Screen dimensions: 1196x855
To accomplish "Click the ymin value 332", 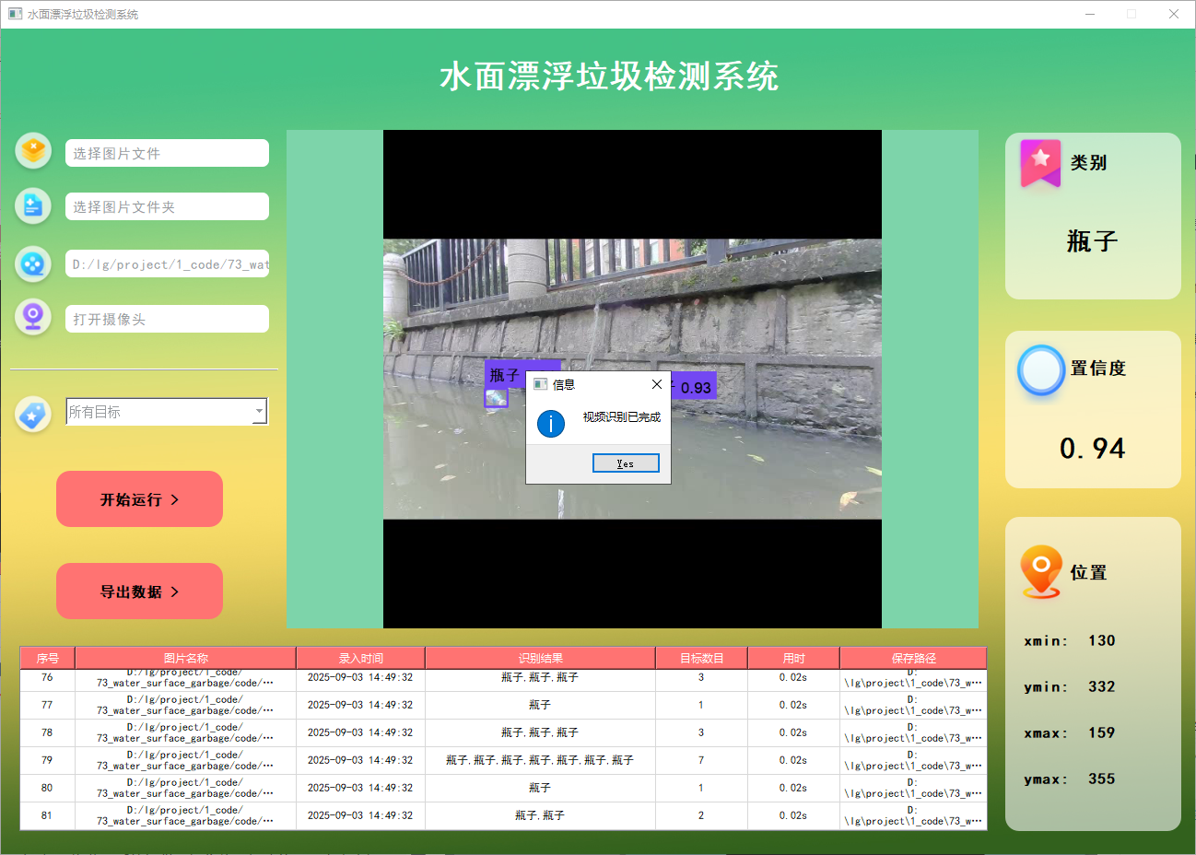I will pos(1102,686).
